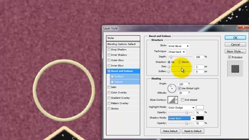Click the Shadow Opacity field showing 75
Screen dimensions: 249x140
point(200,123)
